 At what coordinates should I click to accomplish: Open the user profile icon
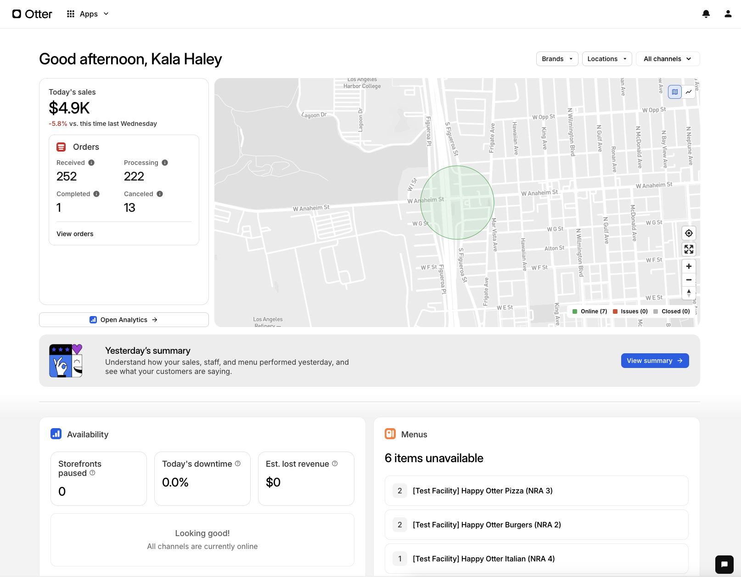coord(728,14)
